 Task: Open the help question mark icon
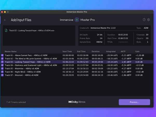[144, 20]
